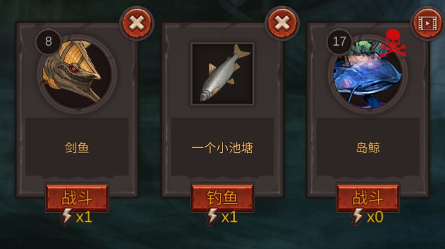Click the island whale portrait
Viewport: 445px width, 249px height.
click(368, 74)
